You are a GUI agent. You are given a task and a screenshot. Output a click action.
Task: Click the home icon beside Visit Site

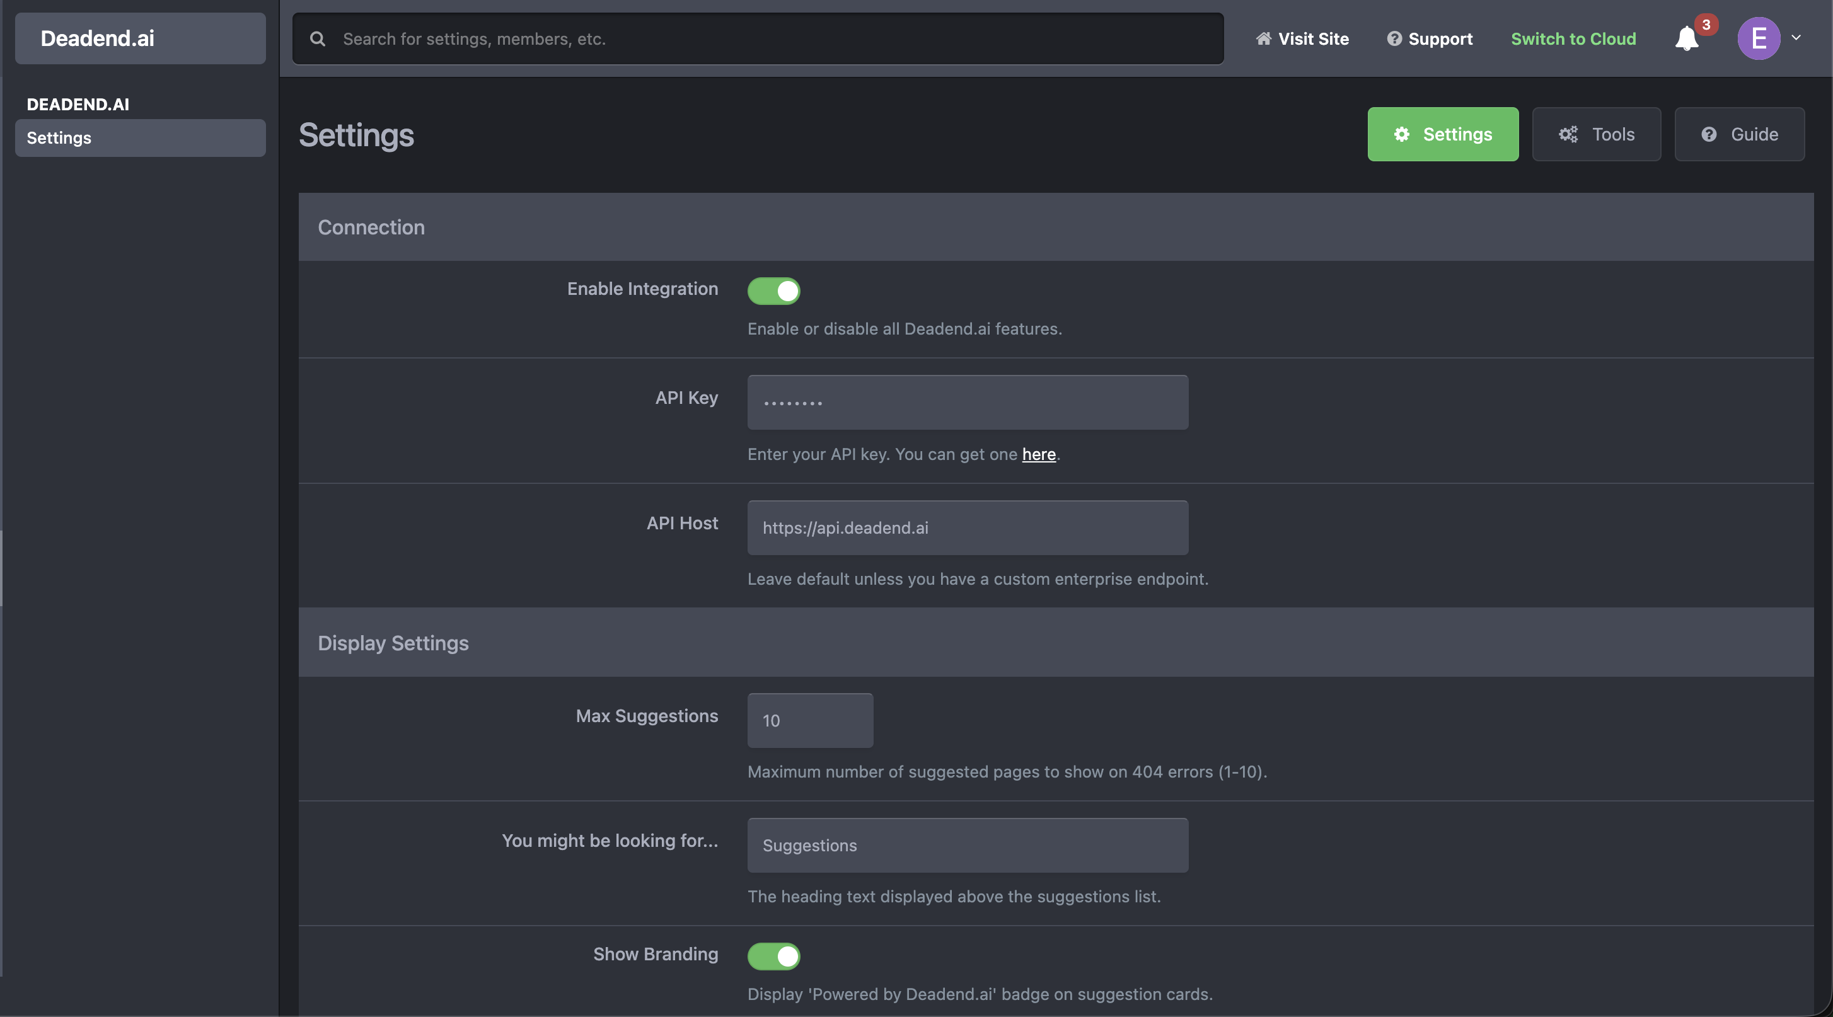pos(1264,39)
